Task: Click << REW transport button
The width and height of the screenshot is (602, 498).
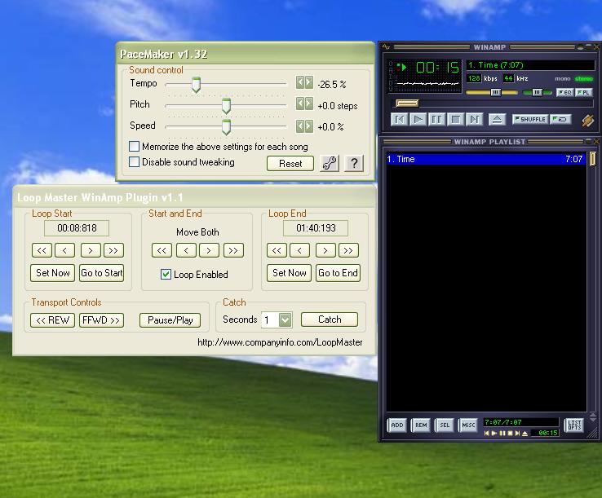Action: pyautogui.click(x=52, y=320)
